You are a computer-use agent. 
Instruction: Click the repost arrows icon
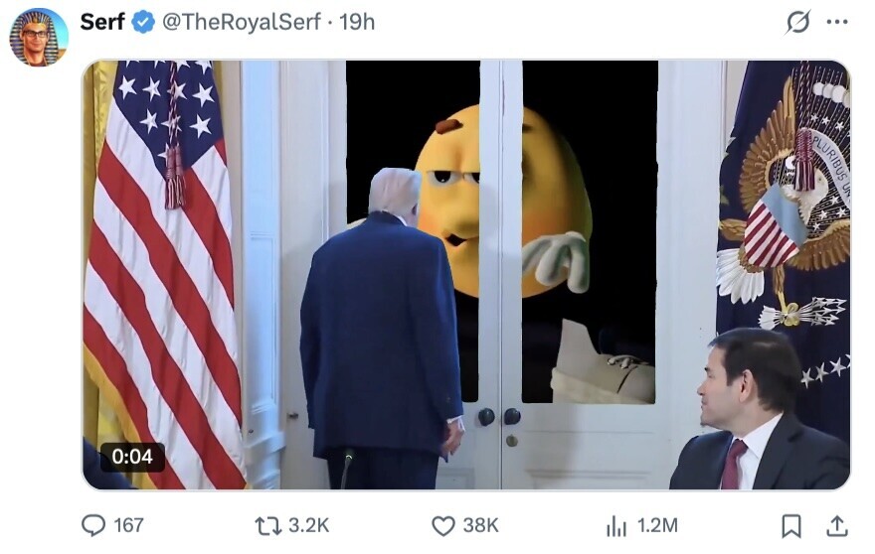[268, 525]
